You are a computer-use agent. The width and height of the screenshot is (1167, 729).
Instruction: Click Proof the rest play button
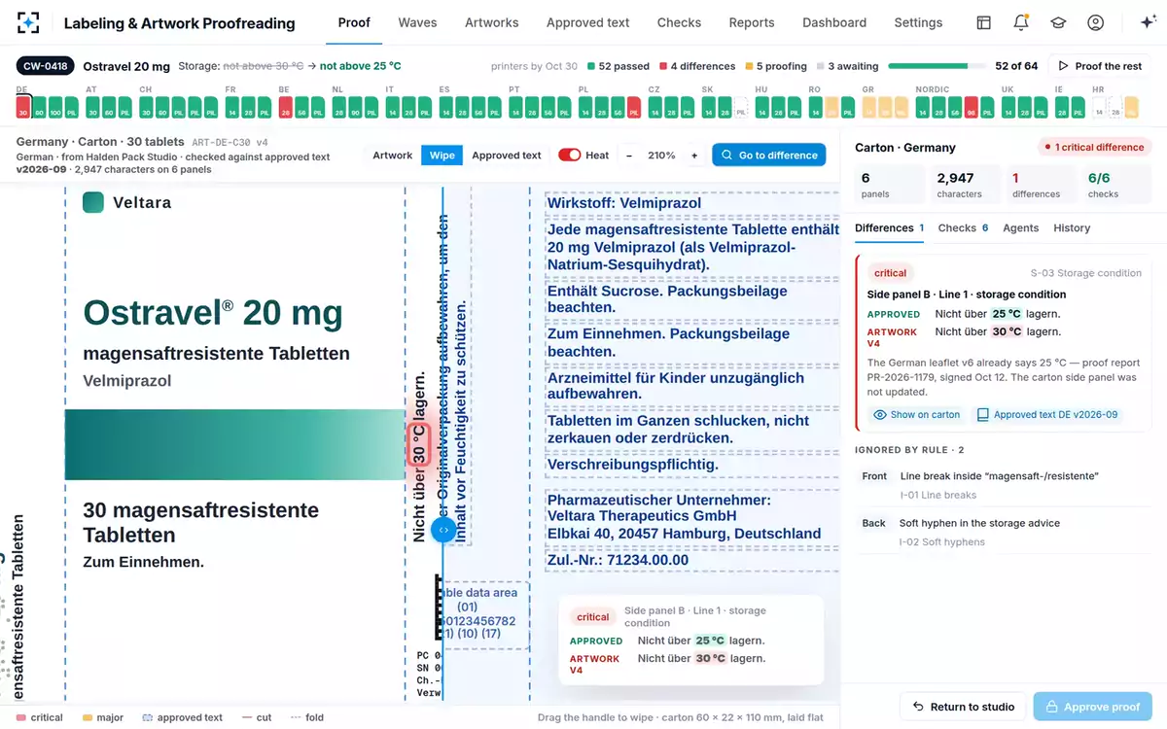pyautogui.click(x=1100, y=66)
